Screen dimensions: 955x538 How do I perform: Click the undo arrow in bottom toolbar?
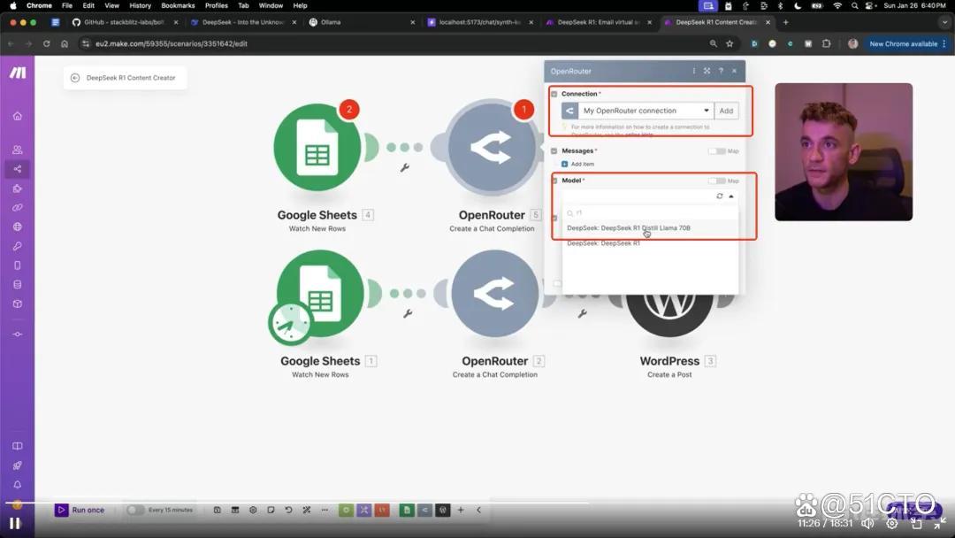click(x=288, y=510)
